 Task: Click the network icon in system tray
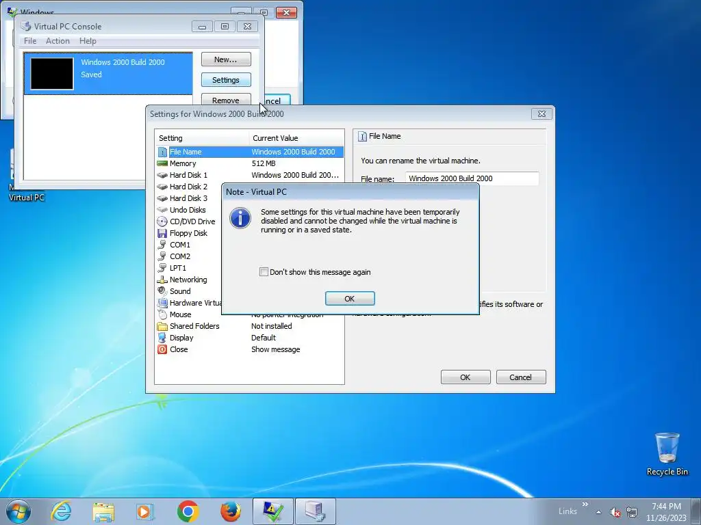click(x=632, y=512)
